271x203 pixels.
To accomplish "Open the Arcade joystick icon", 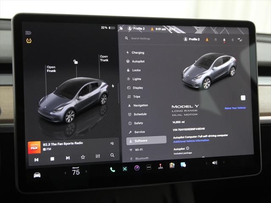I will click(160, 166).
